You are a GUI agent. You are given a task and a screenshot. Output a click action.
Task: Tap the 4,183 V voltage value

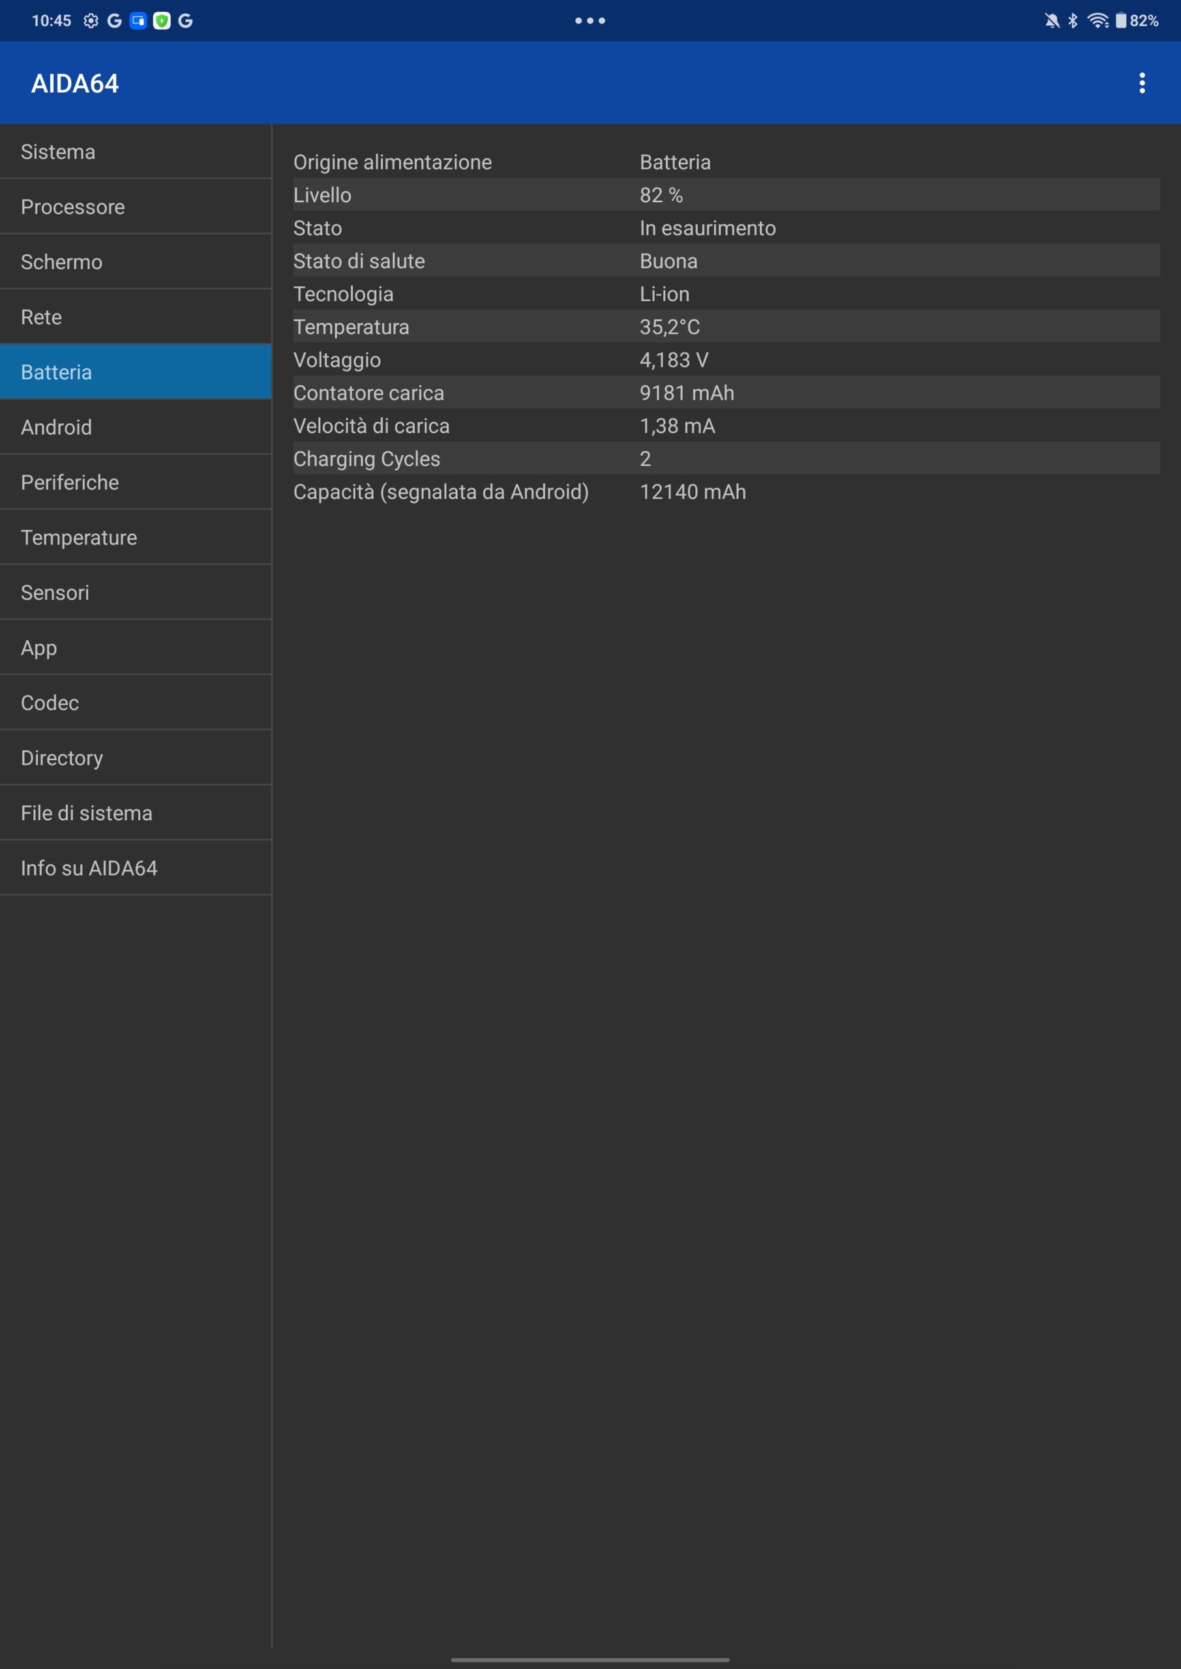click(674, 360)
